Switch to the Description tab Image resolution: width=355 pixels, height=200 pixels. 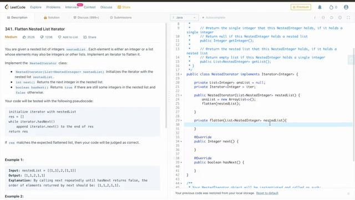coord(17,17)
